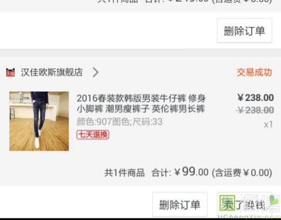Open the 2016春装款韩版男装牛仔裤 product title
The width and height of the screenshot is (281, 220).
pos(141,104)
